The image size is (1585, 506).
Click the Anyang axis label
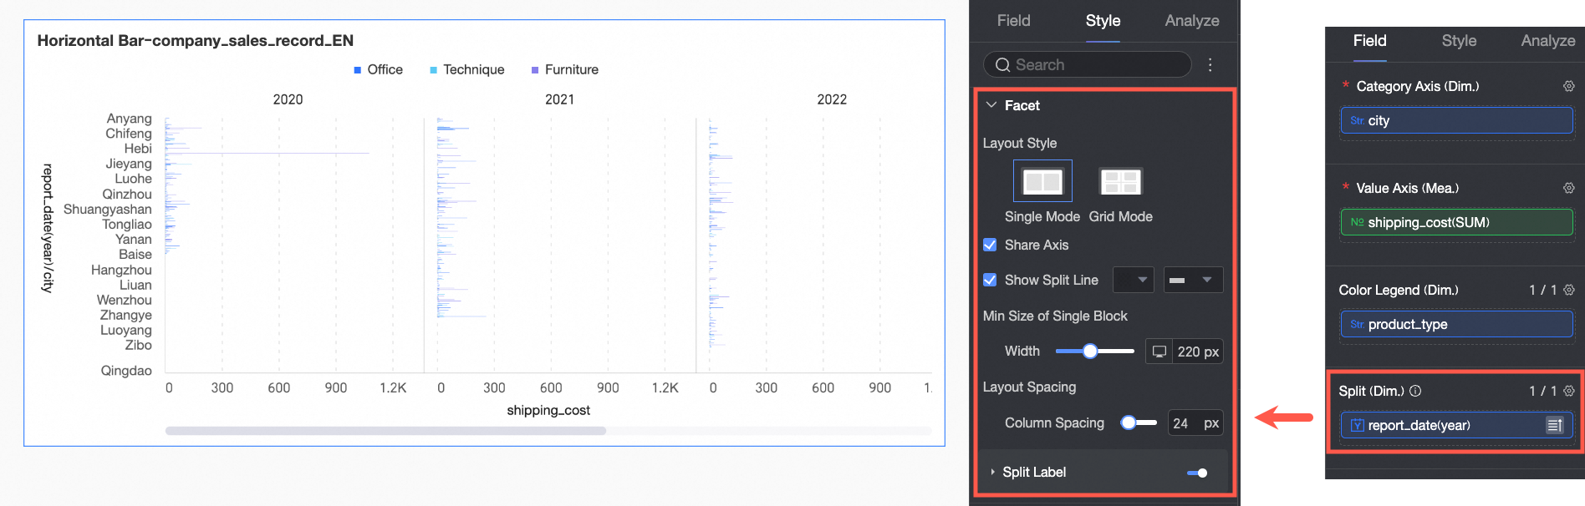129,119
